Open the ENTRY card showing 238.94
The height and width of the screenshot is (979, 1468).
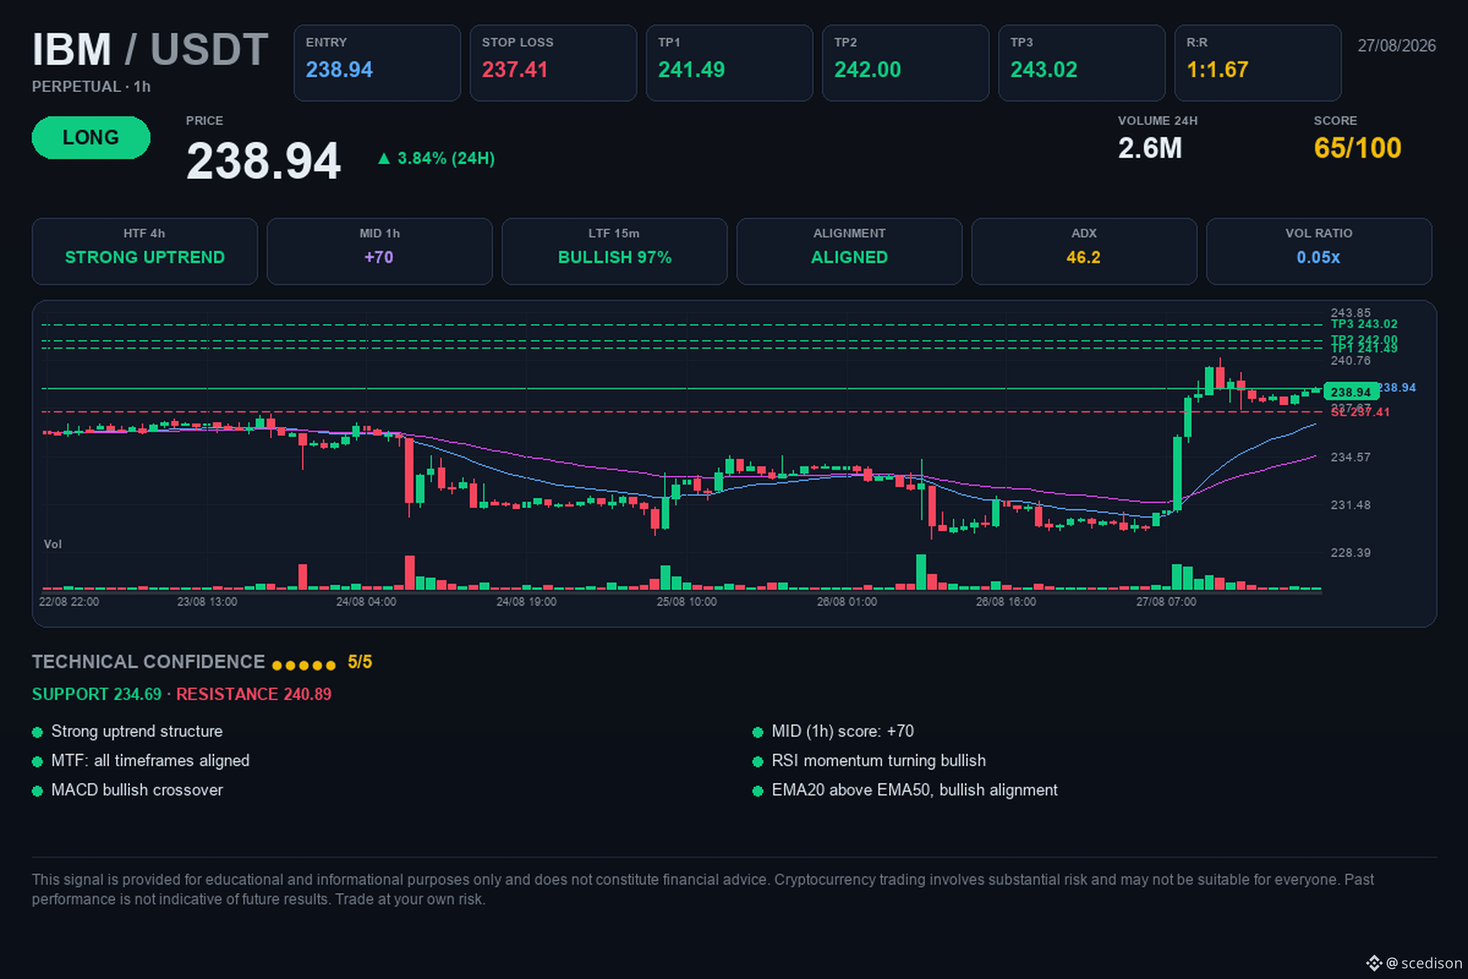[377, 63]
